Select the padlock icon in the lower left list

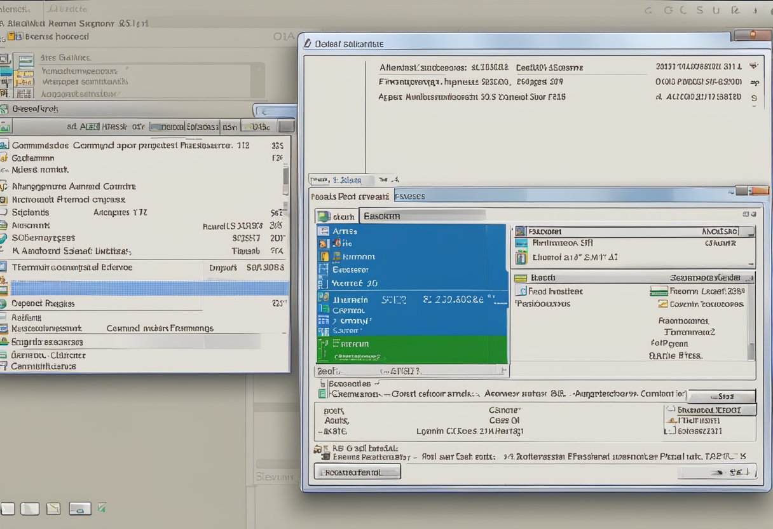5,342
